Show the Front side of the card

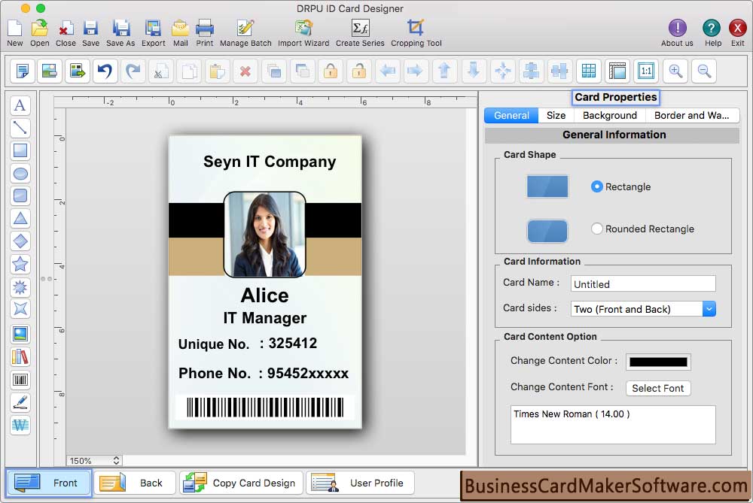(x=48, y=483)
